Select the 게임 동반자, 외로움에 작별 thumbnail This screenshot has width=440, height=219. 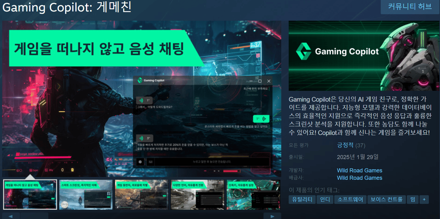[141, 195]
